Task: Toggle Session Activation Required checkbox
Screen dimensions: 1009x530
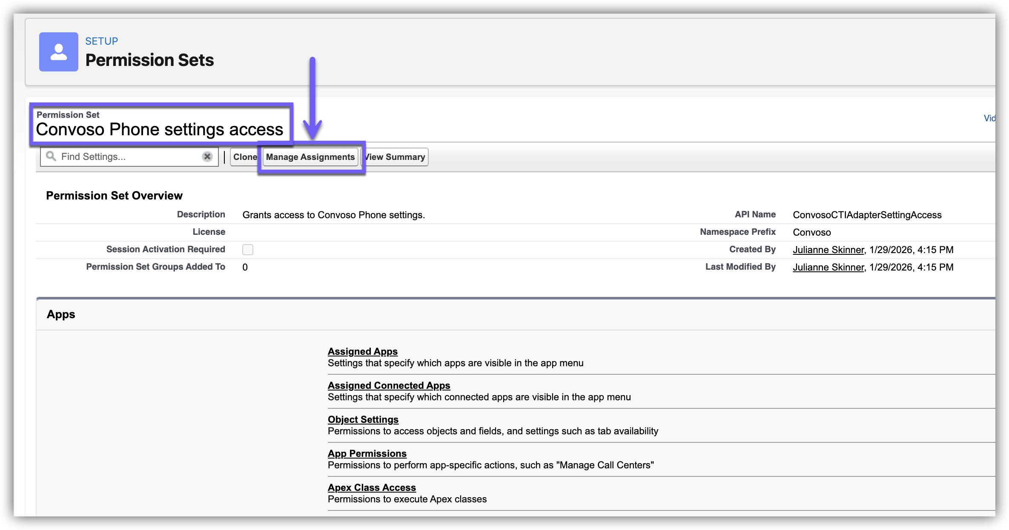Action: (x=247, y=250)
